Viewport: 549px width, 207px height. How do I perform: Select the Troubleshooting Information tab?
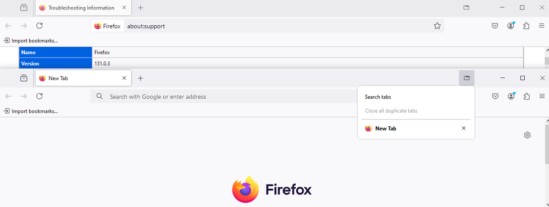click(84, 8)
